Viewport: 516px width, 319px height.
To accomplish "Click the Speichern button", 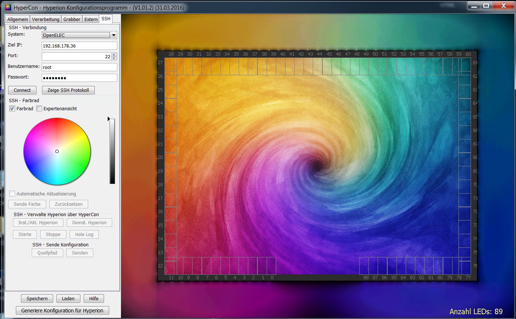I will [37, 299].
